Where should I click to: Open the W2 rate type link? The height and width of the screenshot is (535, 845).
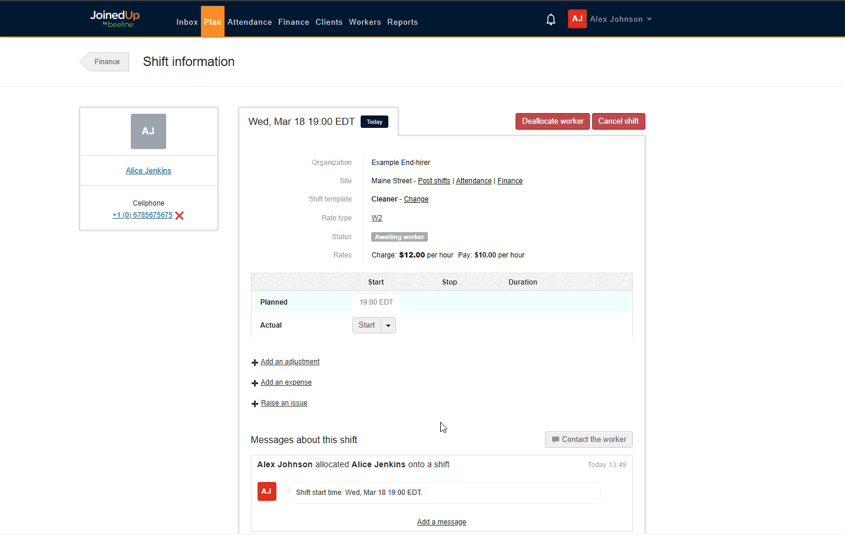377,217
